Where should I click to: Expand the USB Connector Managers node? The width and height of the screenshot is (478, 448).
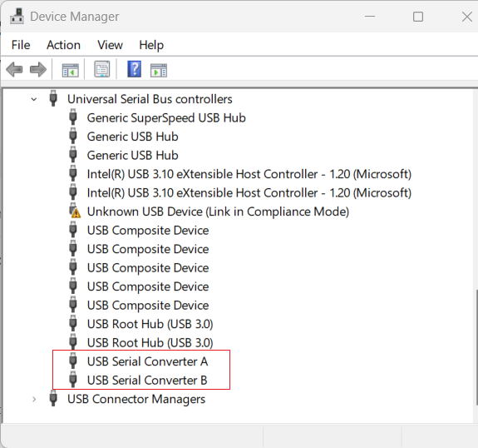[34, 399]
